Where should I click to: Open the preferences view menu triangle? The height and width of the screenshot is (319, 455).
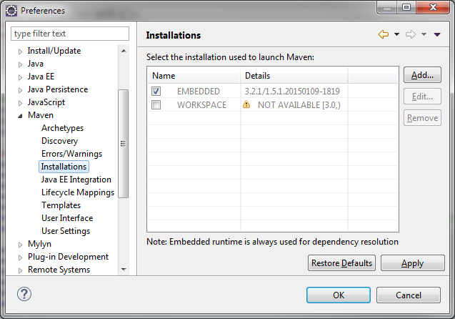pos(437,34)
